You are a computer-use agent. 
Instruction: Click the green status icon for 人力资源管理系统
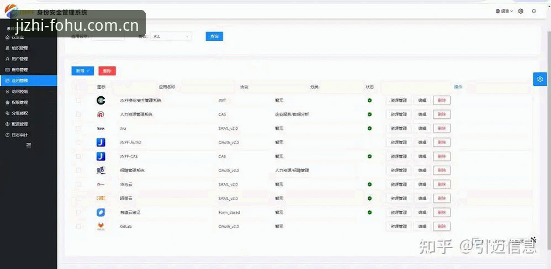[370, 114]
